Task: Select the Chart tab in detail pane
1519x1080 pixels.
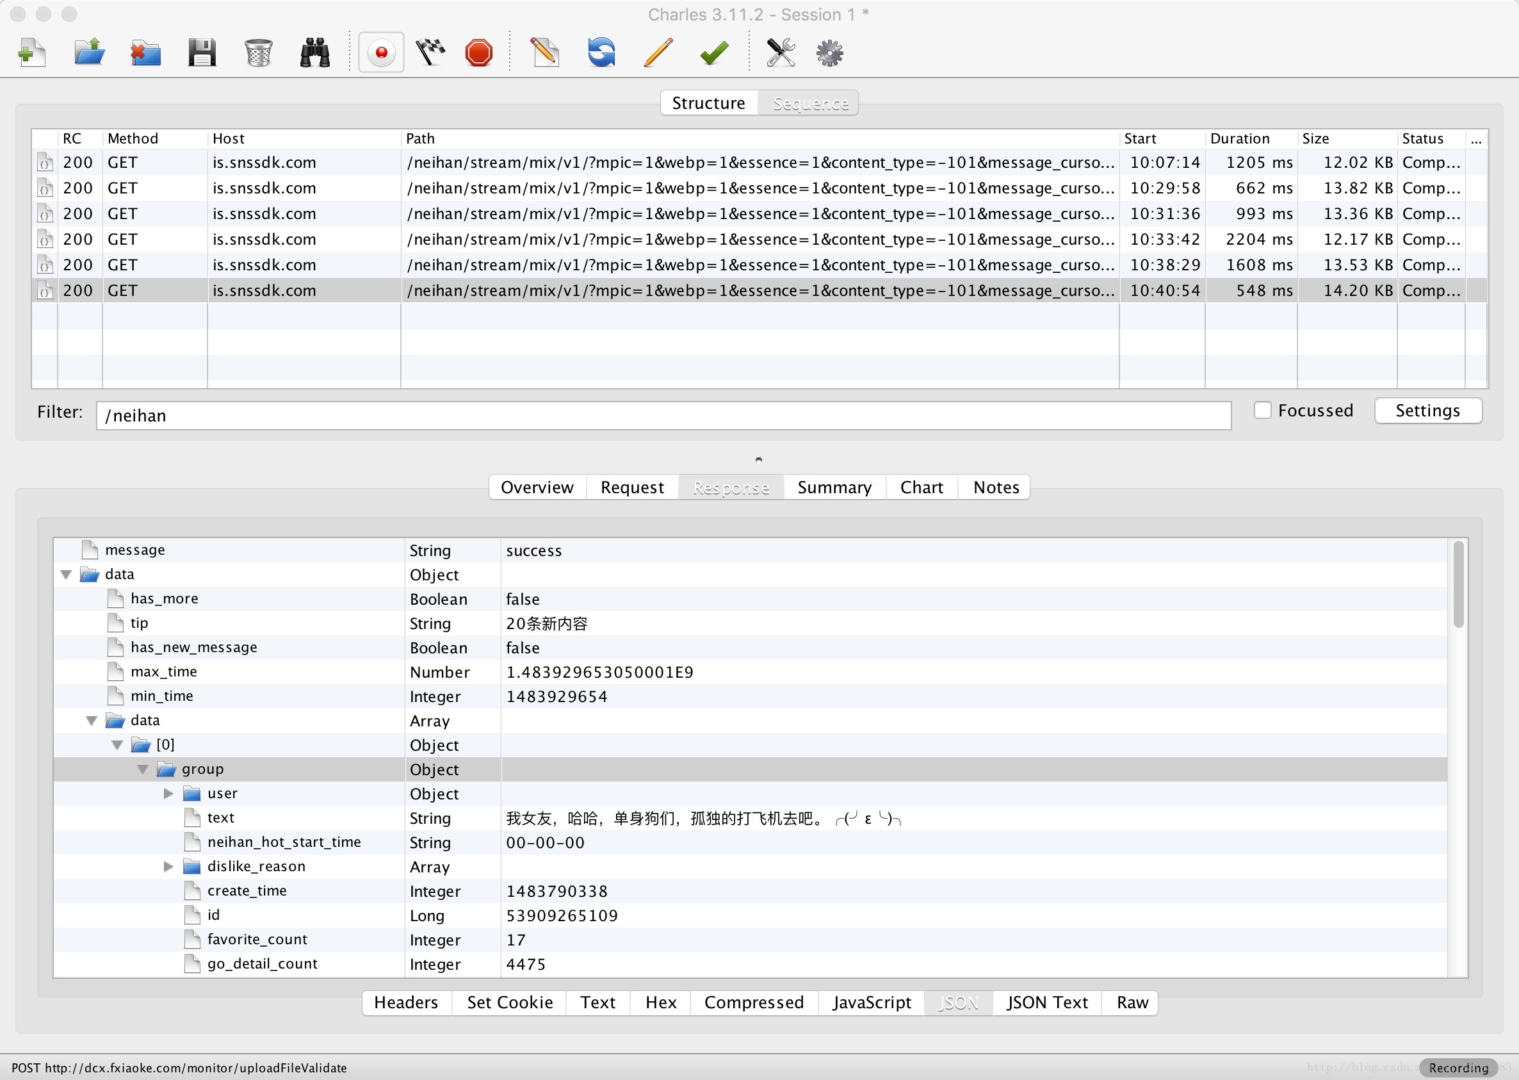Action: click(x=922, y=486)
